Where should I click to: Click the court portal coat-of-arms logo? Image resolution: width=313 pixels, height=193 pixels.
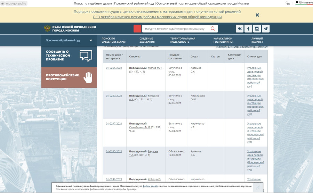[x=47, y=28]
